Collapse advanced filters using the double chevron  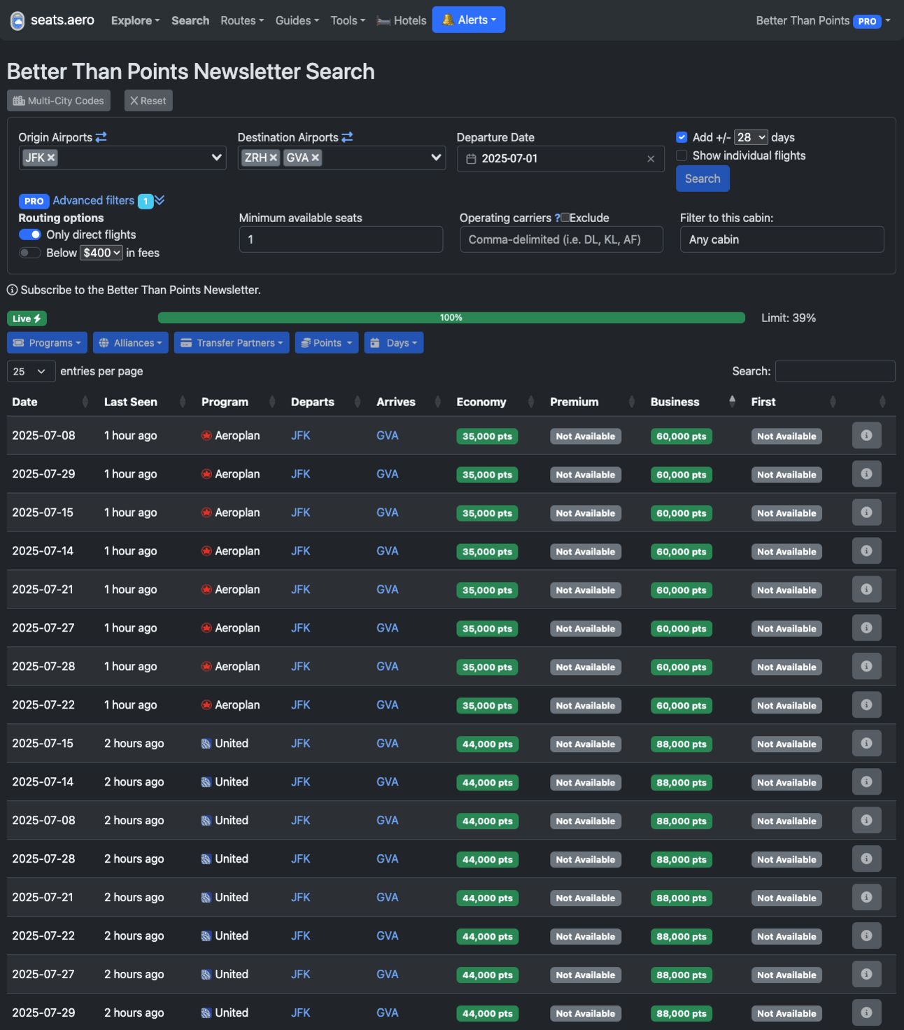tap(160, 200)
